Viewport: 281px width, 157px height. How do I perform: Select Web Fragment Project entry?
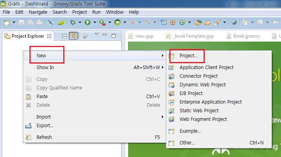point(219,119)
